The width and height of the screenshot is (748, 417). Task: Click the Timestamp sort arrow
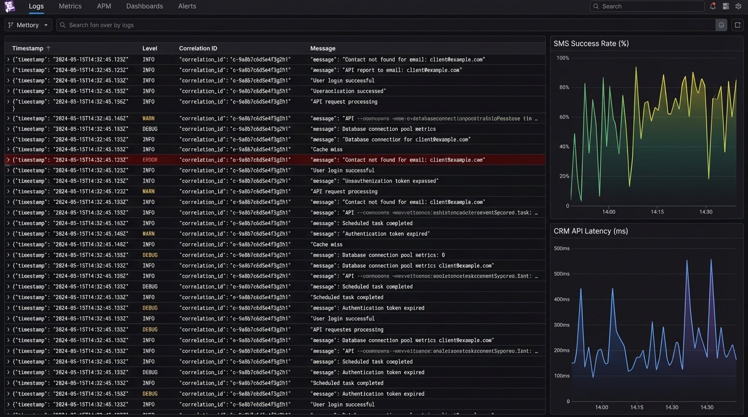click(x=48, y=48)
